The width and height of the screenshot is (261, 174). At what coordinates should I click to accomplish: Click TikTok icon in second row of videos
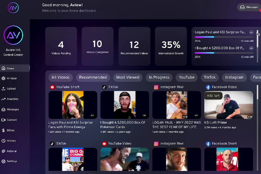[52, 144]
